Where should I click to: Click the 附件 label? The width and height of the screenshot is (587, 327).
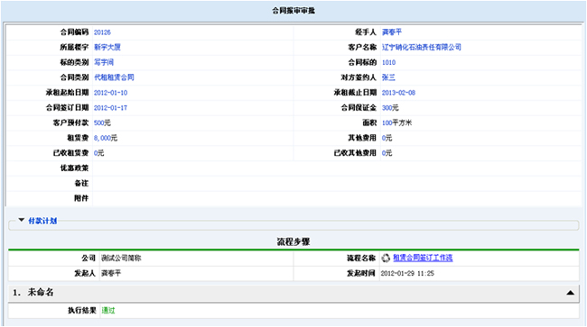(x=81, y=198)
